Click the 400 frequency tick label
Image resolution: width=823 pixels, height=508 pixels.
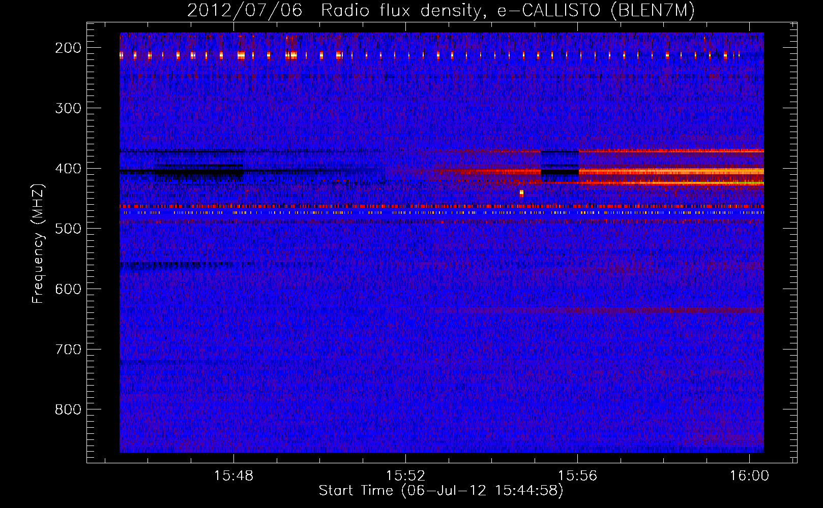point(68,168)
